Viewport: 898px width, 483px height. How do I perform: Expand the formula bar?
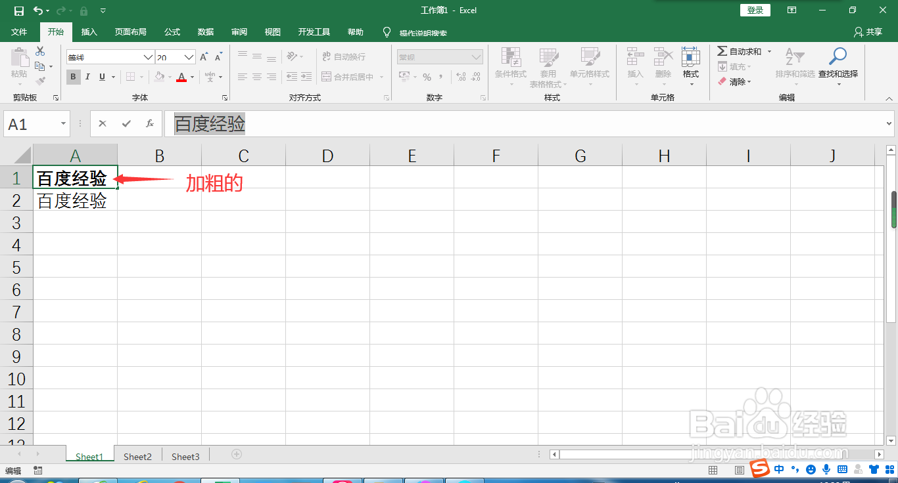coord(889,123)
